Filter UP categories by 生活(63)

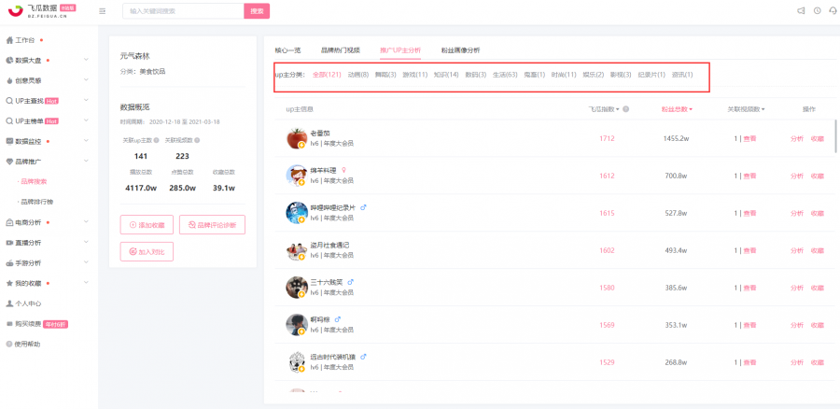[x=505, y=75]
